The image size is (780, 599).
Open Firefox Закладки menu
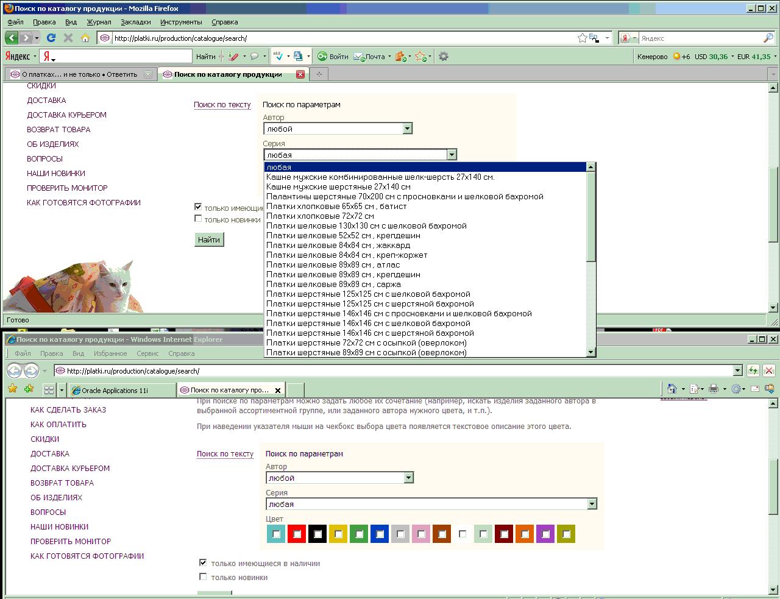[135, 22]
